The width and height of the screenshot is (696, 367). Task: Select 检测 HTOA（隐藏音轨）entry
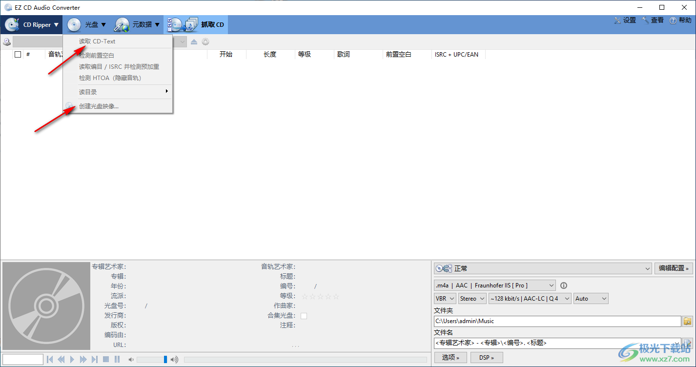click(118, 78)
